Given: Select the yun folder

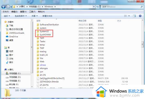Looking at the screenshot, I should tap(40, 72).
